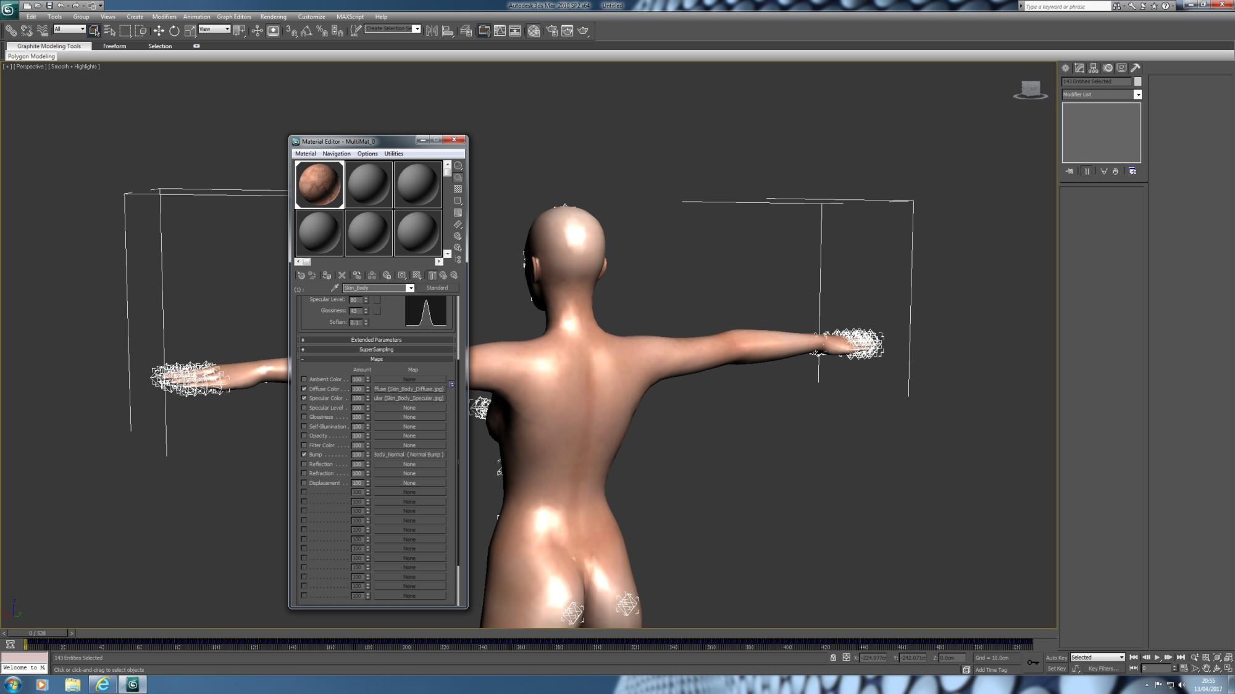Activate the Select Object tool
The width and height of the screenshot is (1235, 694).
click(94, 30)
